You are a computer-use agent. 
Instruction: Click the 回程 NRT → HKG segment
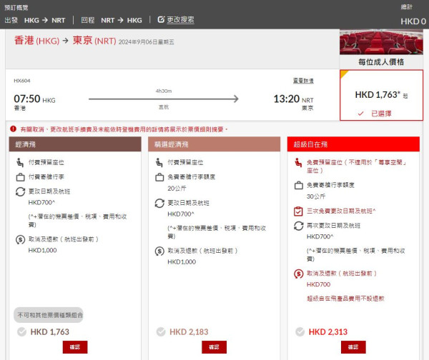(112, 20)
